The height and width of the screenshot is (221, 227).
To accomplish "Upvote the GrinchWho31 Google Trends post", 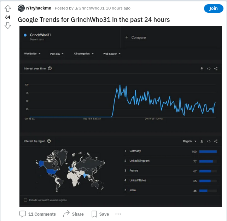I will click(8, 8).
